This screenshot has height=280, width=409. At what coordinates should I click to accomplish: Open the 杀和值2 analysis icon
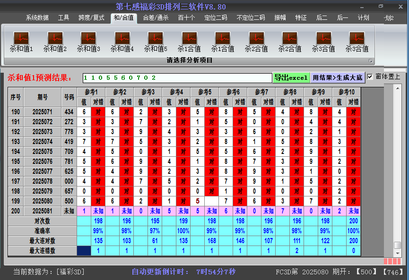pyautogui.click(x=55, y=42)
